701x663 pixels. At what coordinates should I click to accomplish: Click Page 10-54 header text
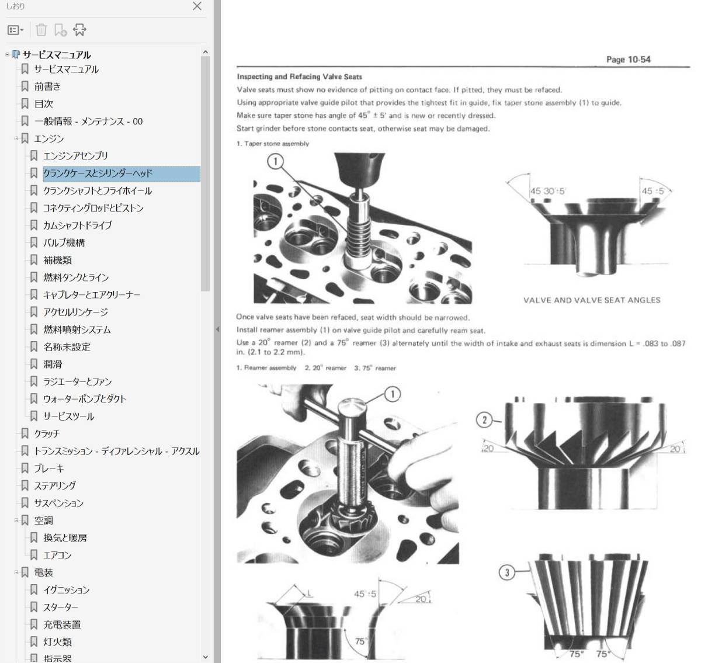point(628,60)
